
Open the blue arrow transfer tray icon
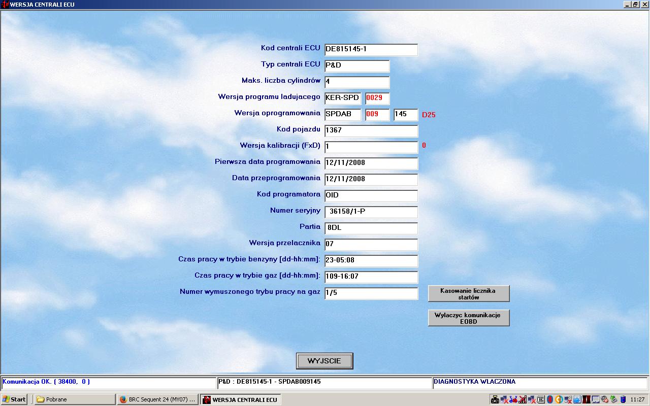click(x=577, y=399)
